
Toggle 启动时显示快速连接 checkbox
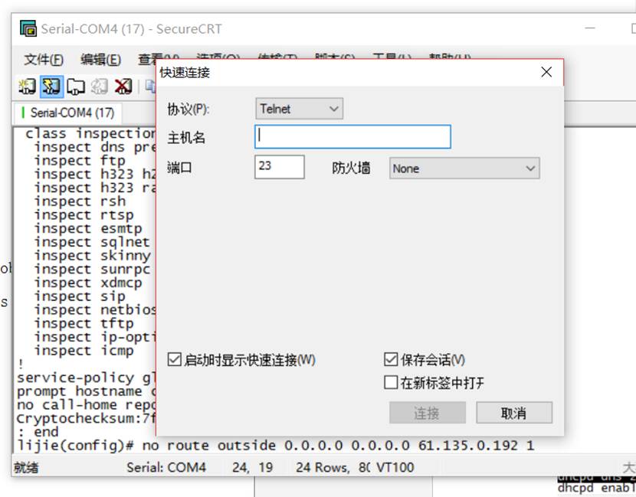[175, 359]
